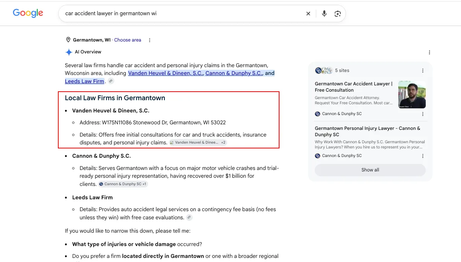The height and width of the screenshot is (262, 461).
Task: Open the Vanden Heuvel & Dineen, S.C. highlighted link
Action: click(x=166, y=73)
